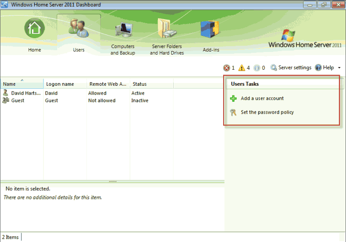Click the red critical alerts icon
This screenshot has width=346, height=242.
tap(226, 68)
